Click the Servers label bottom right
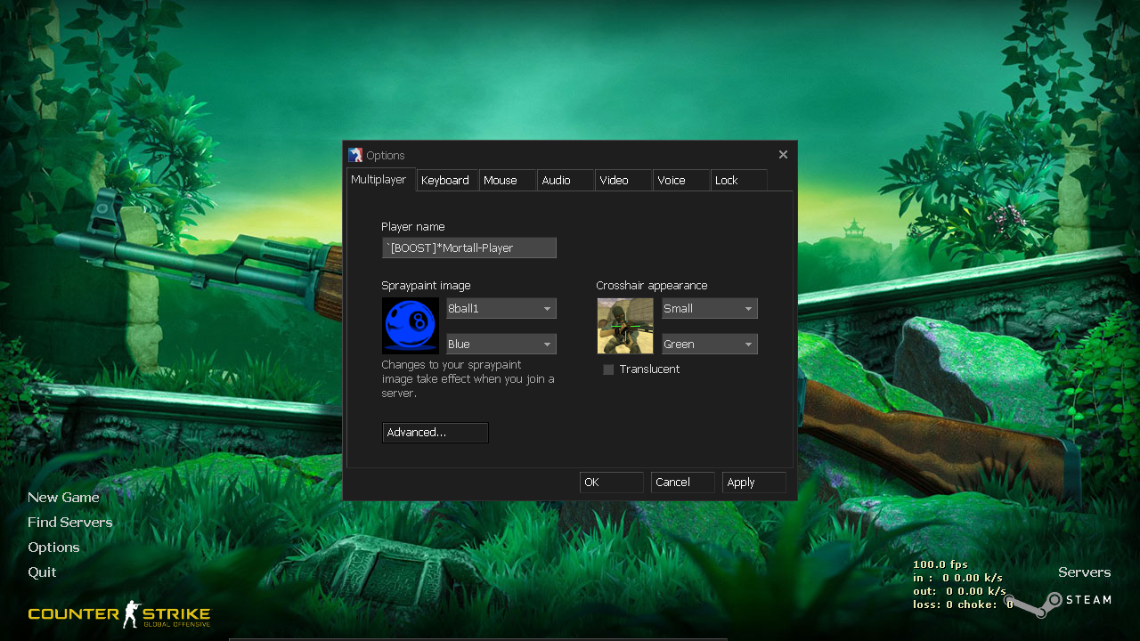This screenshot has width=1140, height=641. coord(1084,572)
